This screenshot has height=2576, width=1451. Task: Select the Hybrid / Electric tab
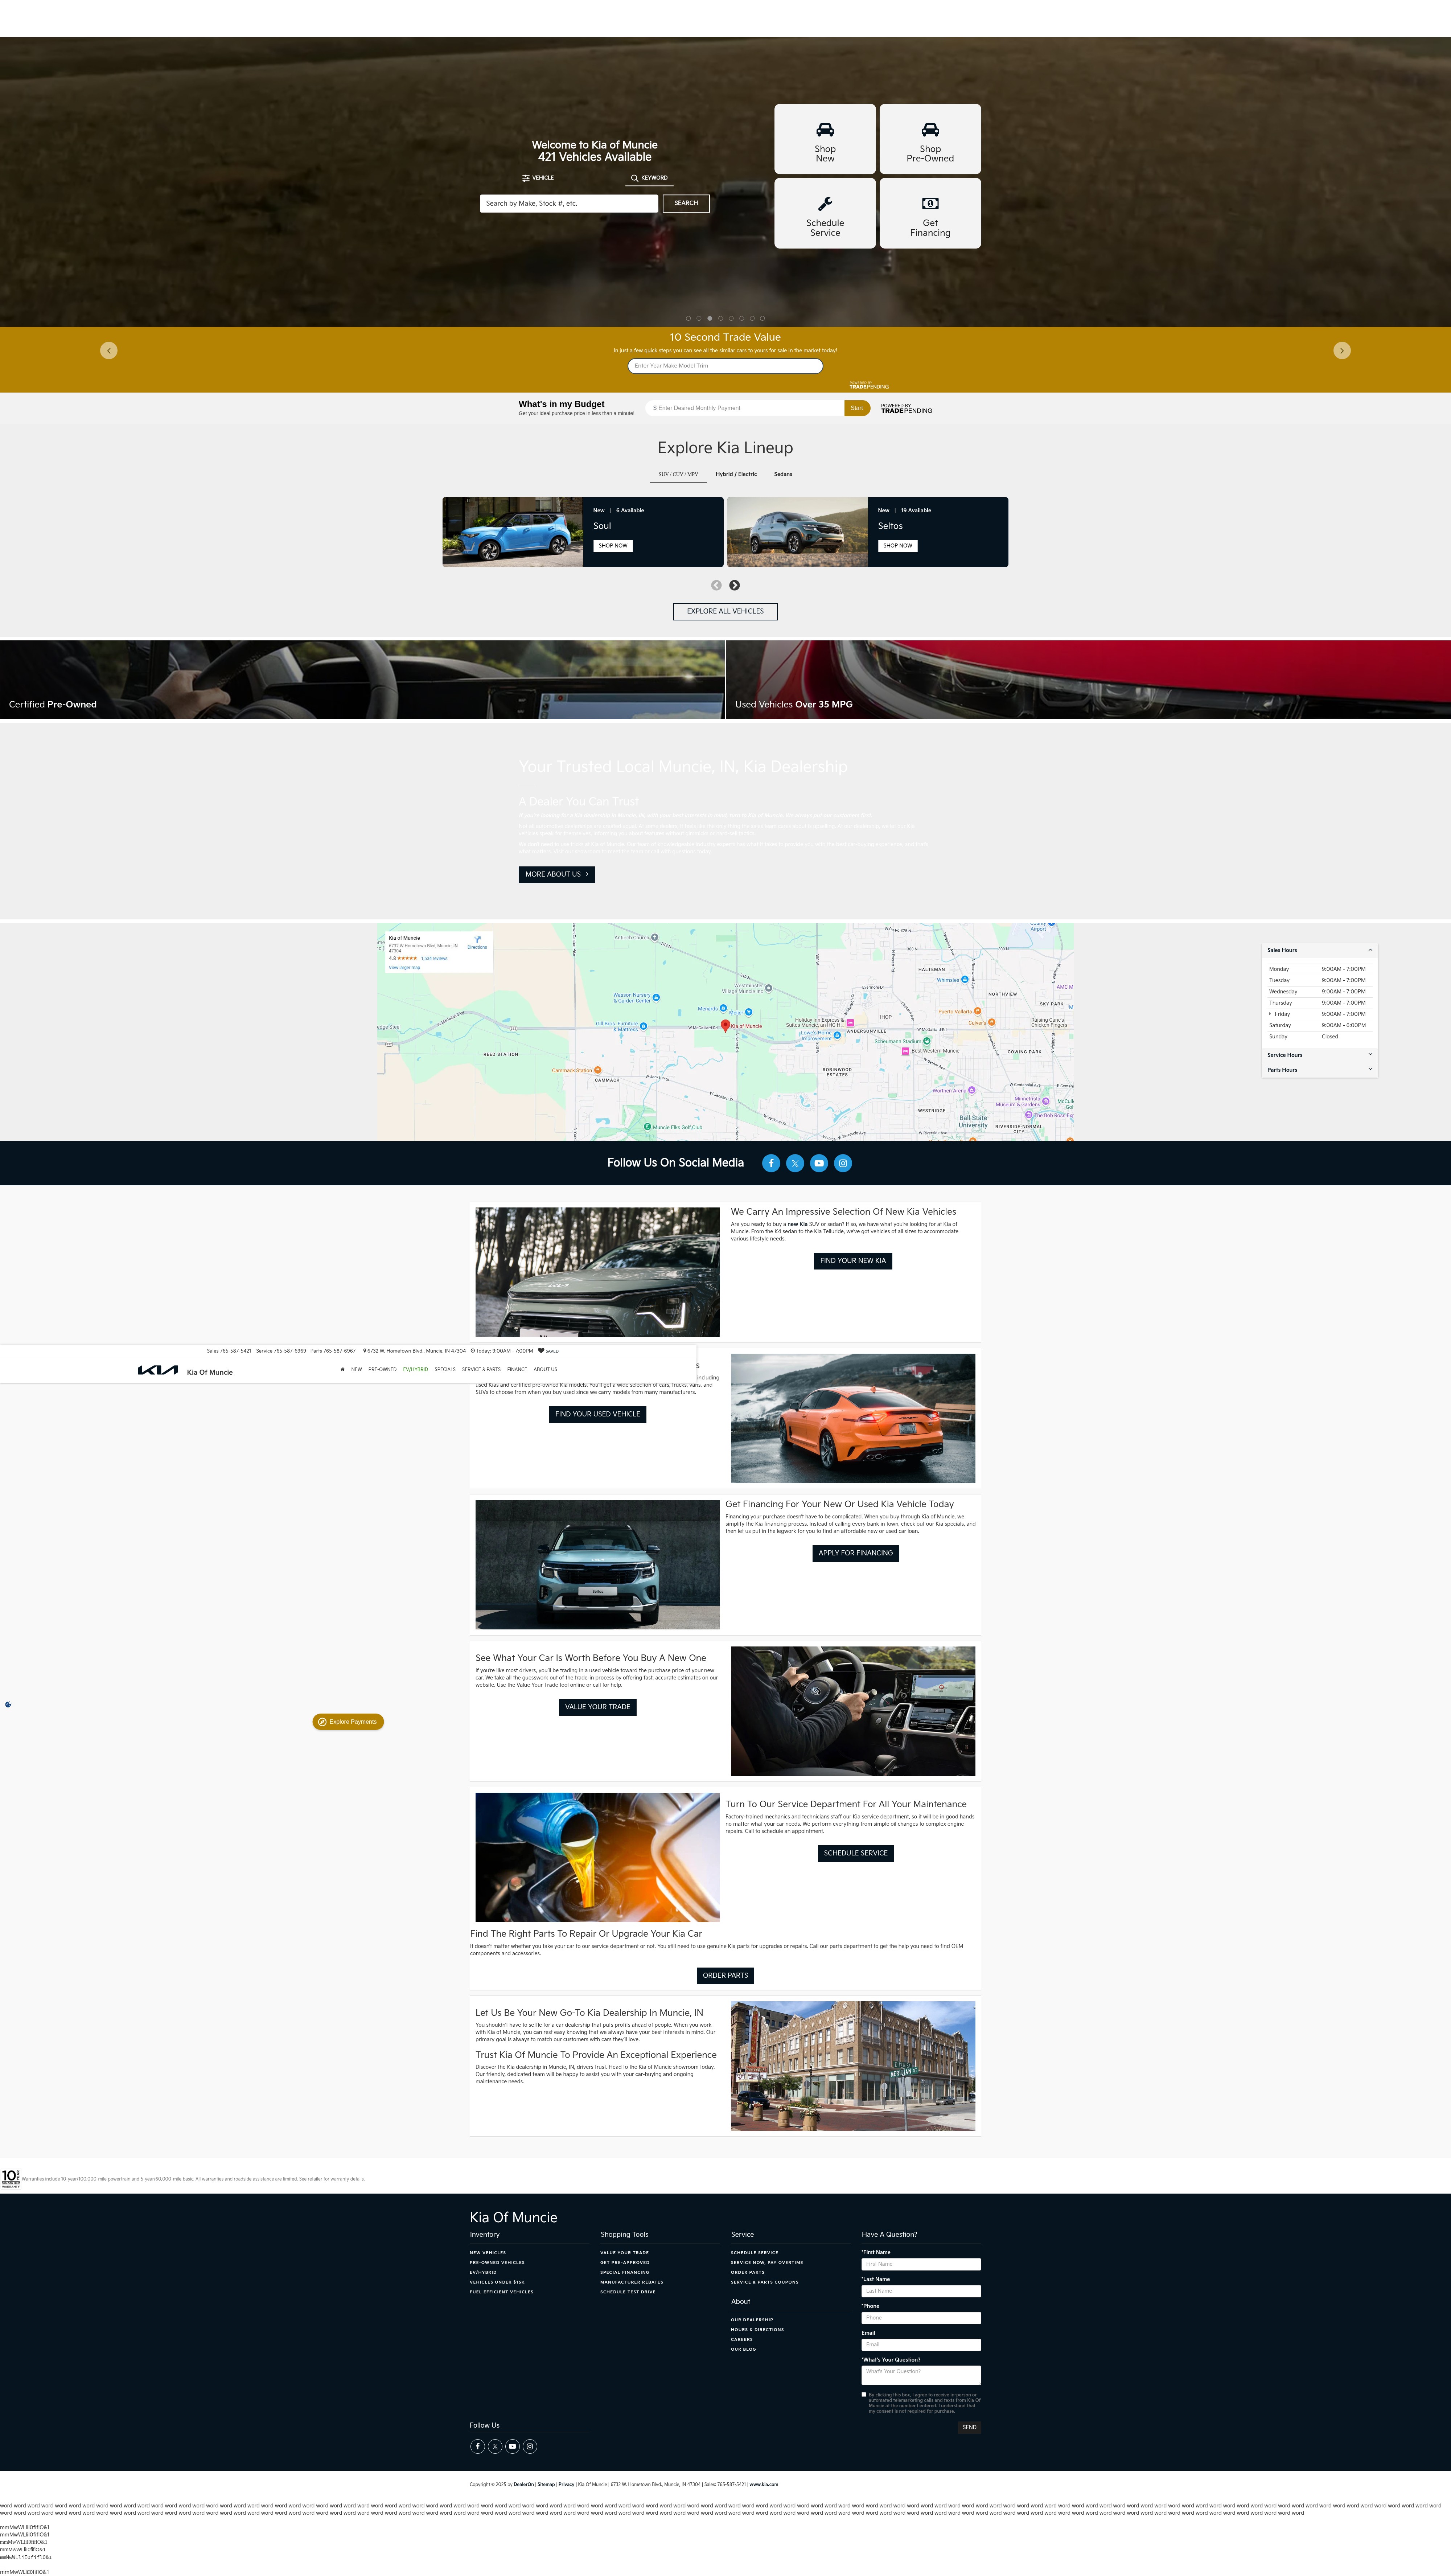[x=736, y=474]
